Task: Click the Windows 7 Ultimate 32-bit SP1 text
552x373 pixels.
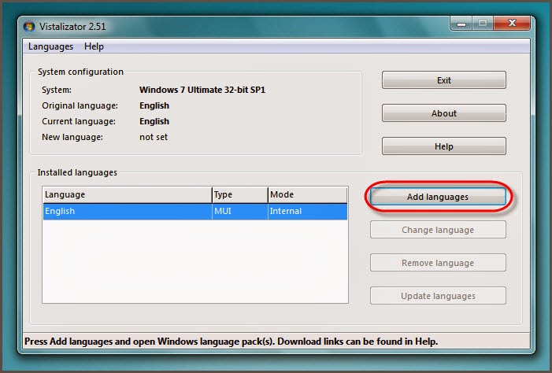Action: click(x=202, y=90)
